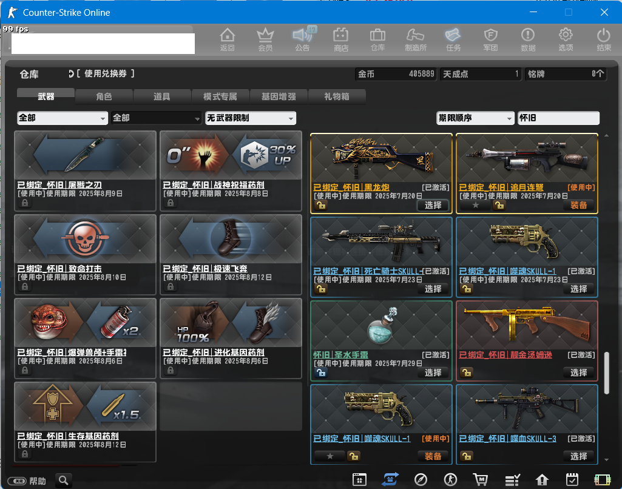Open the 军团 clan shield icon
The image size is (622, 489).
(490, 39)
